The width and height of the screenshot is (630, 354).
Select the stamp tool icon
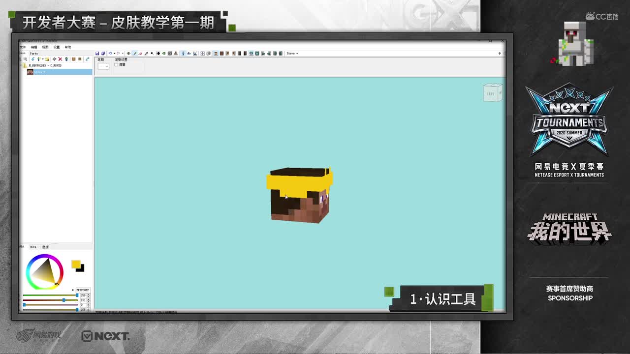click(x=176, y=54)
